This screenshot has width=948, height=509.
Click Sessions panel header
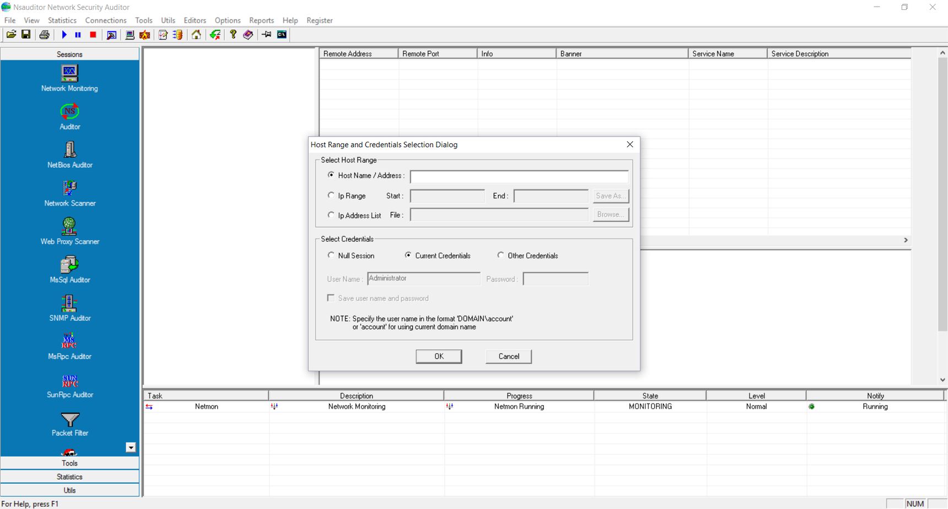click(69, 54)
